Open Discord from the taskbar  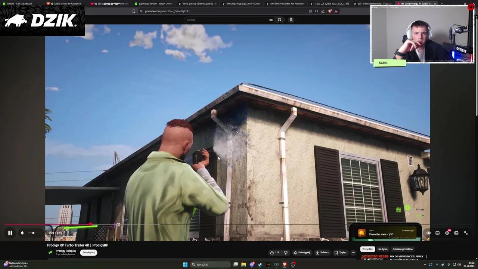(252, 265)
